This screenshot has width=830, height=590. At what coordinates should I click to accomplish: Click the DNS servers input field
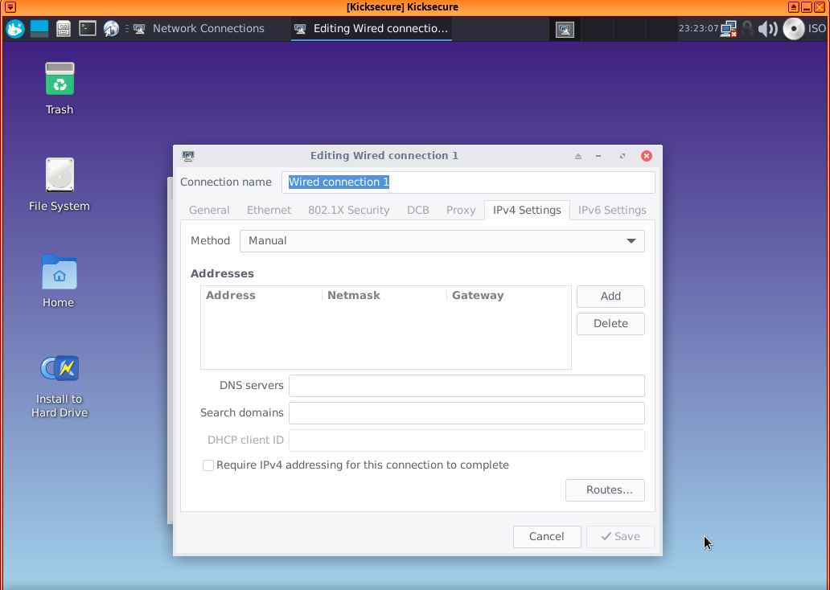click(x=466, y=386)
